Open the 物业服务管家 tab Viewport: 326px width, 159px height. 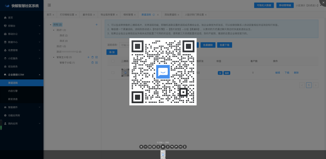click(x=108, y=15)
